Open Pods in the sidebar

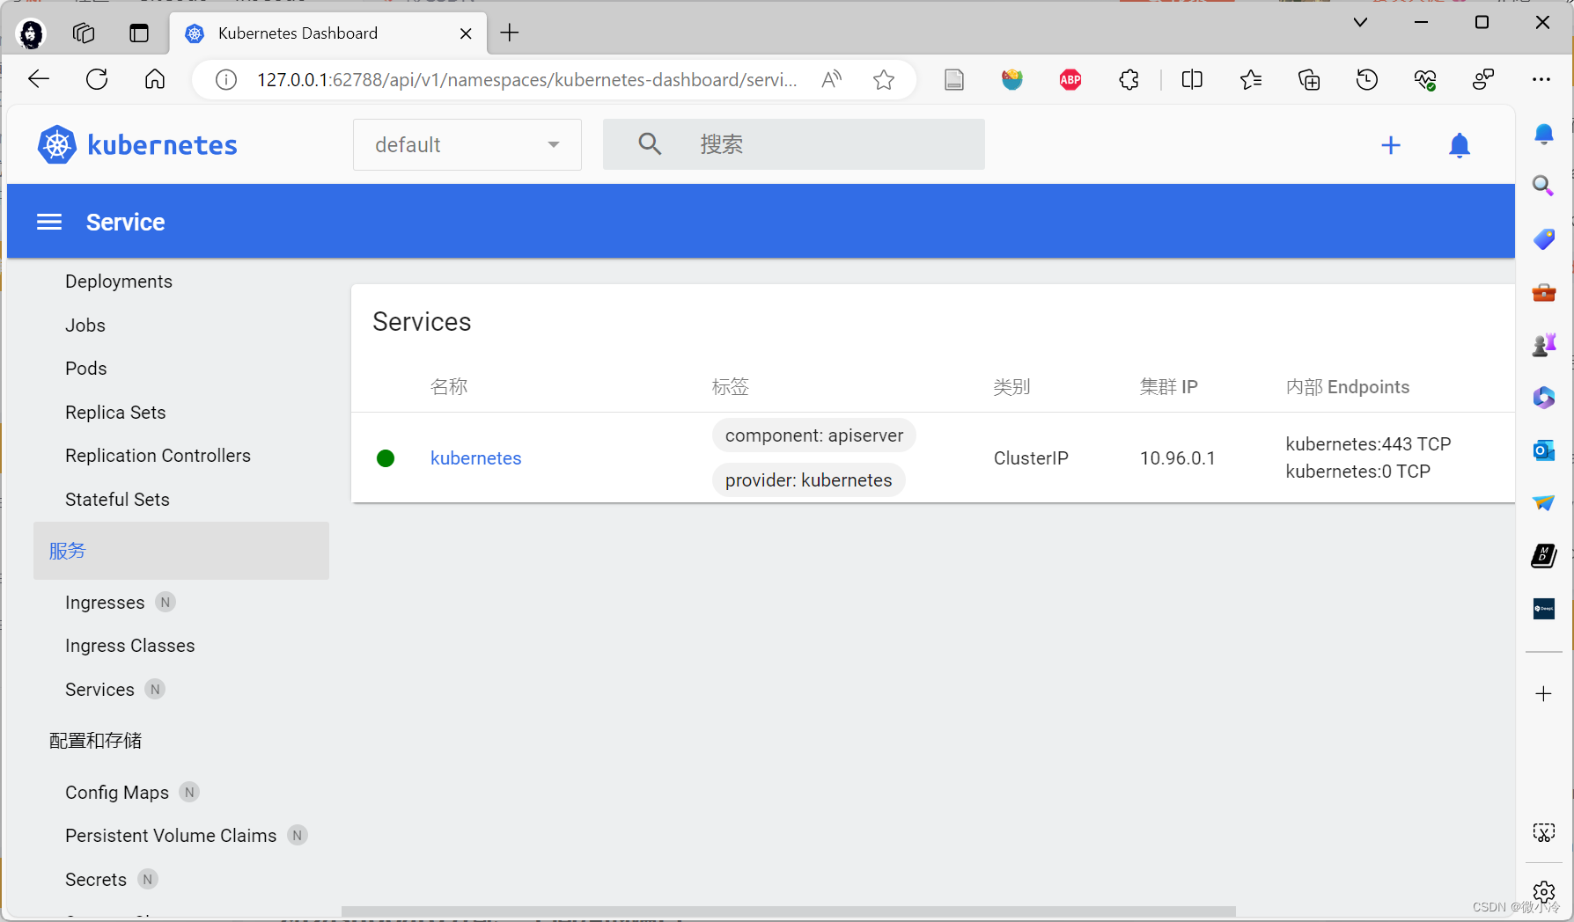point(86,369)
